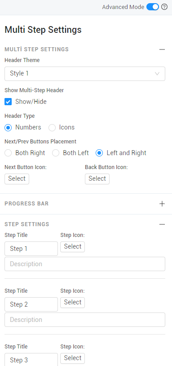Image resolution: width=172 pixels, height=366 pixels.
Task: Select a Step Icon for Step 2
Action: pos(72,303)
